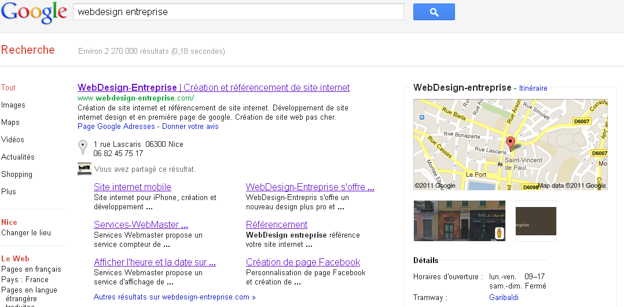Open the WebDesign-Entreprise s'offre sitelink
Image resolution: width=624 pixels, height=307 pixels.
coord(310,187)
